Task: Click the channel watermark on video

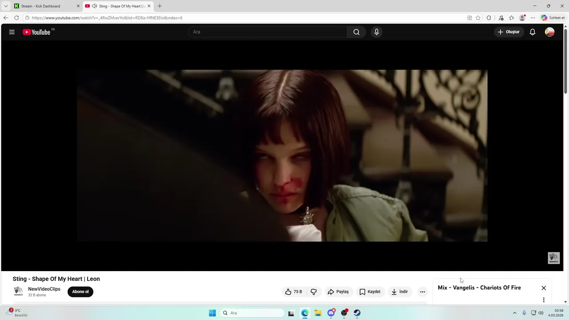Action: (x=553, y=258)
